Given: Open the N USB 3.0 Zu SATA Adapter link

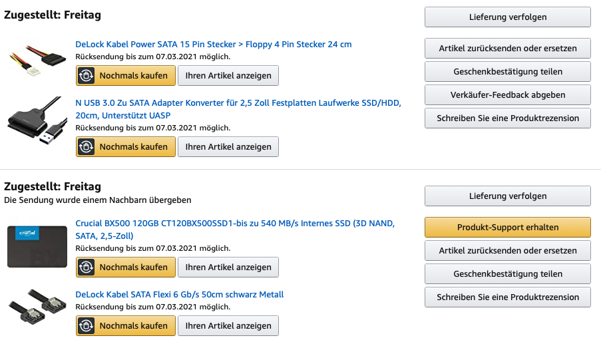Looking at the screenshot, I should pyautogui.click(x=238, y=109).
